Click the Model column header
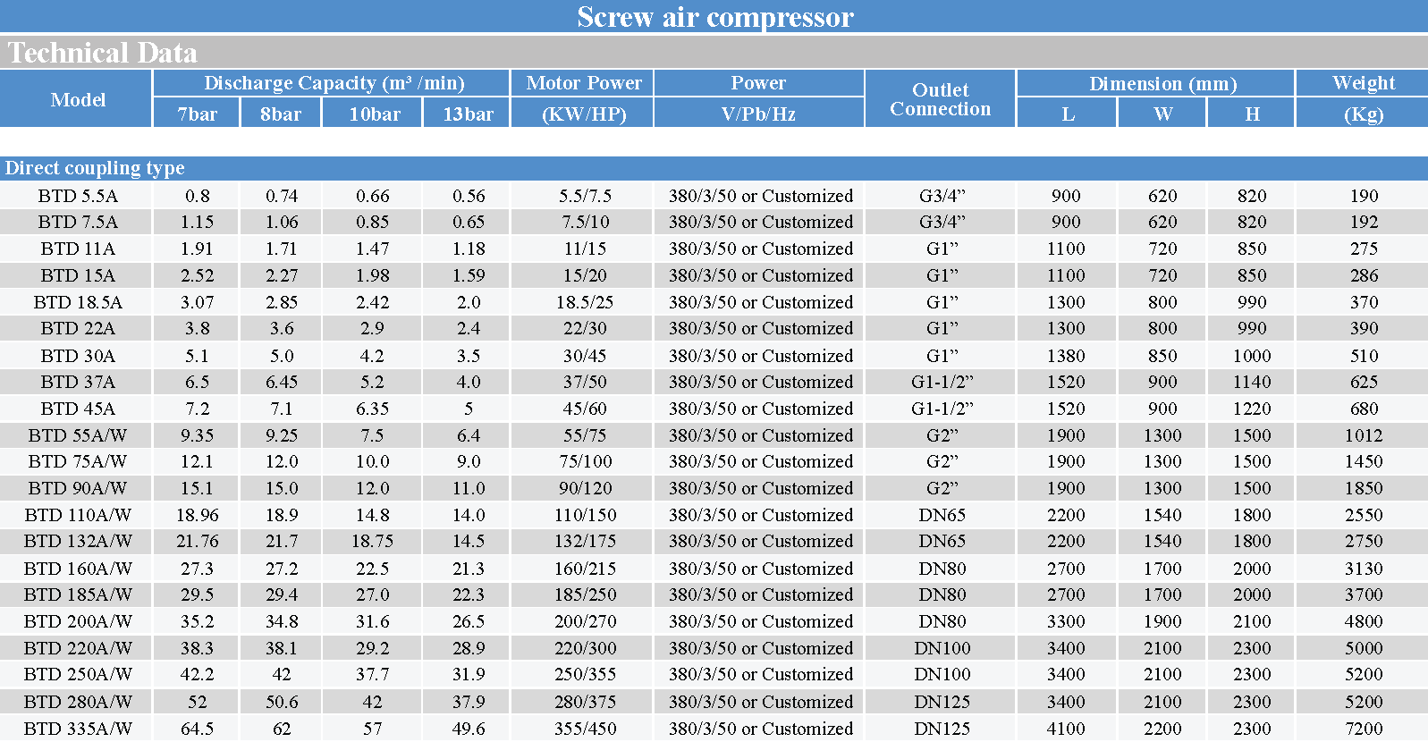The width and height of the screenshot is (1428, 742). 78,99
